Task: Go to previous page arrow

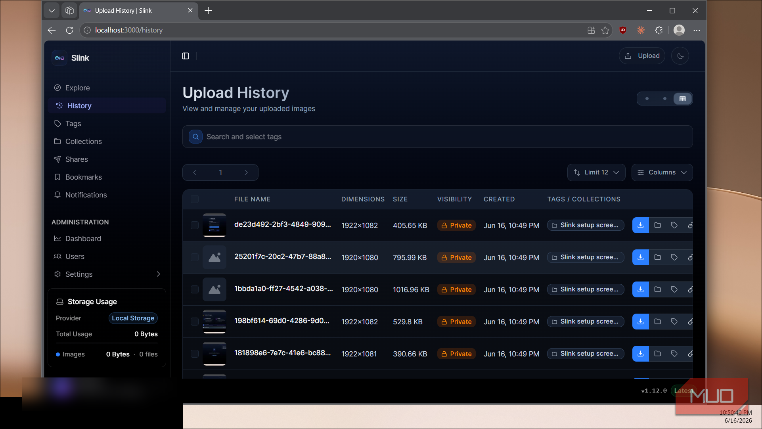Action: pos(195,172)
